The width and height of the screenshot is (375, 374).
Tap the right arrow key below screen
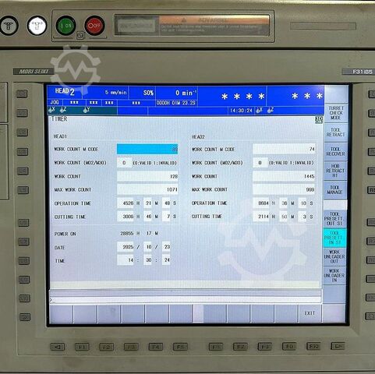[x=338, y=346]
